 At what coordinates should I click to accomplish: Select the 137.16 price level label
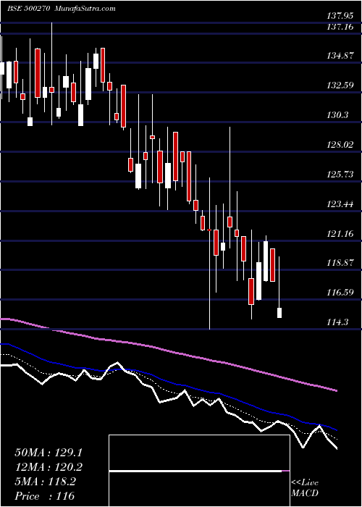coord(340,28)
